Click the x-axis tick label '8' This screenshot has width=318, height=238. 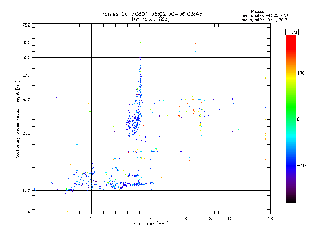pos(211,219)
